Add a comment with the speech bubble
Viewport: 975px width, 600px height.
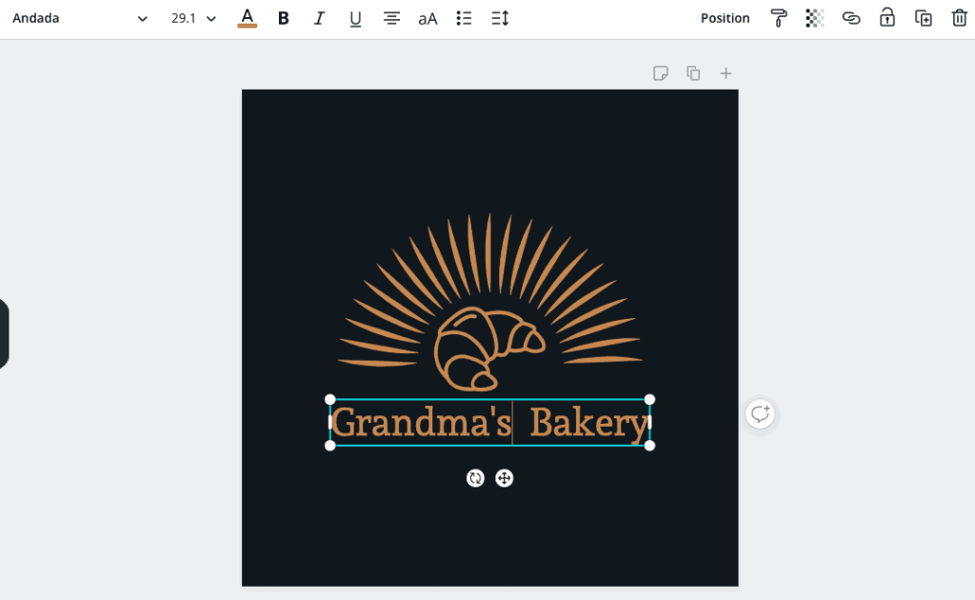[x=760, y=414]
